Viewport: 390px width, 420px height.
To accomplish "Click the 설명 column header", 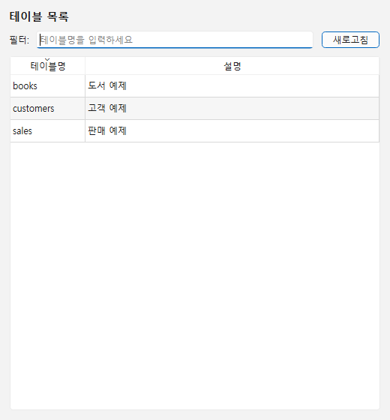I will (232, 66).
